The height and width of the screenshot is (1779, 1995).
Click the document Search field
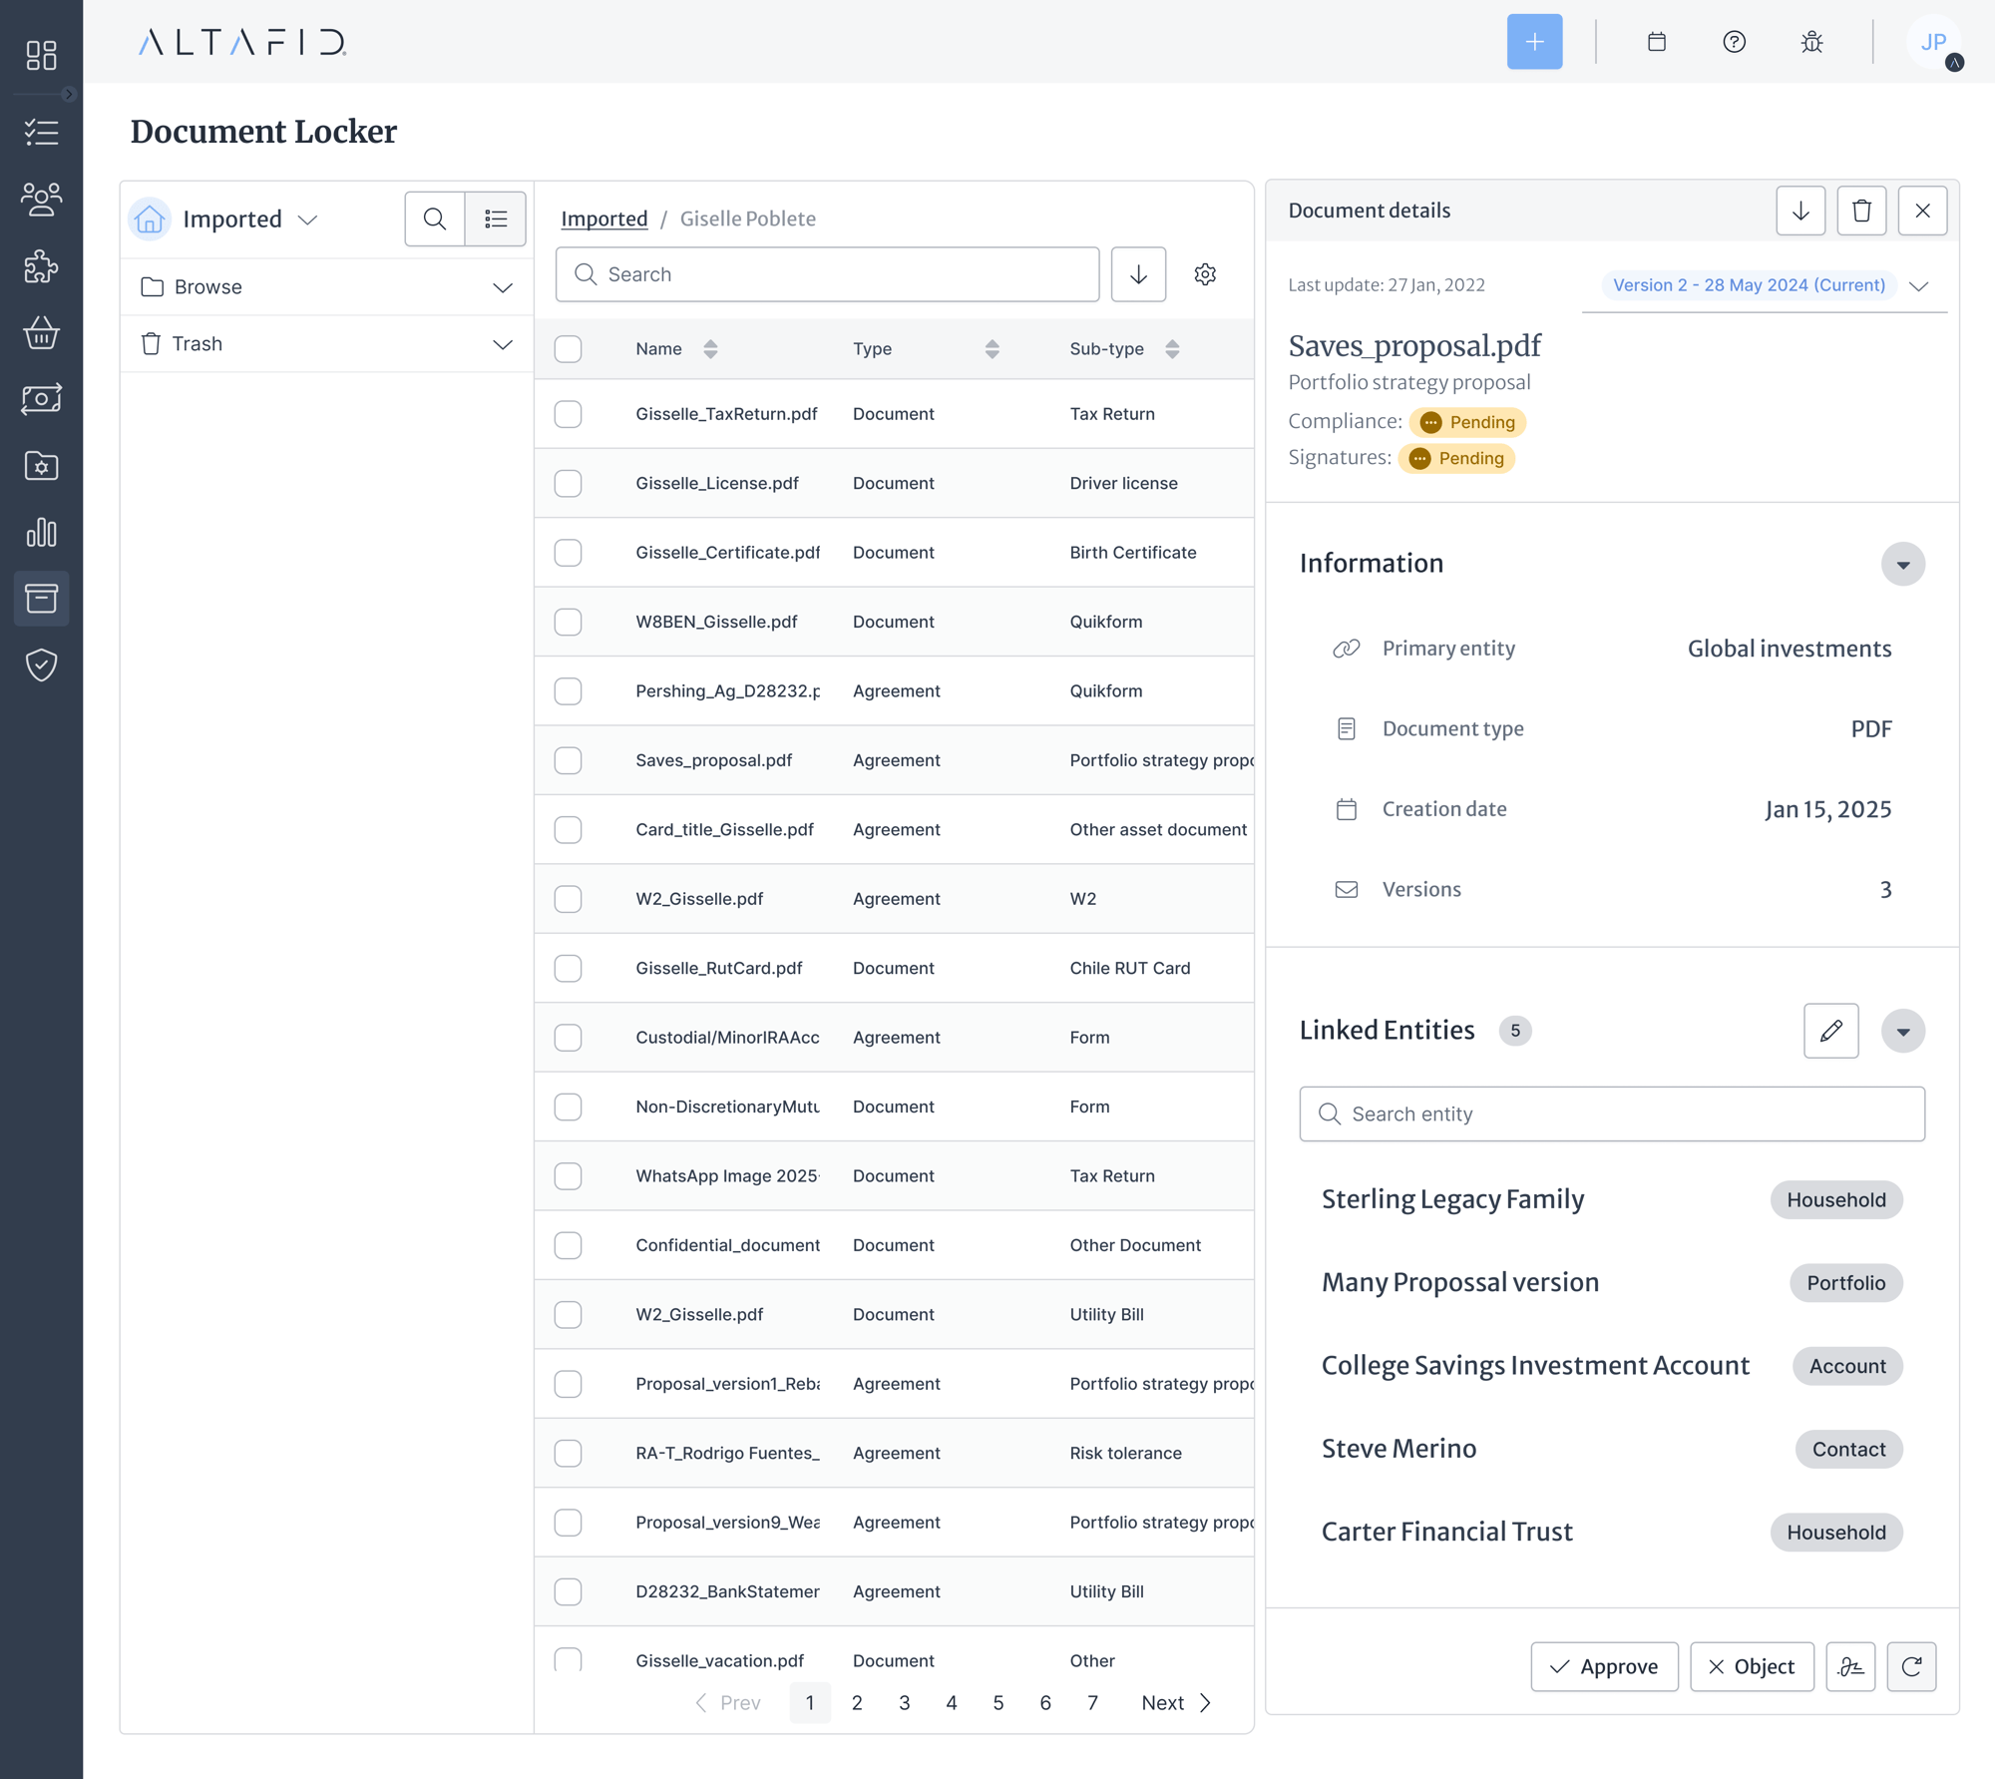(x=827, y=274)
